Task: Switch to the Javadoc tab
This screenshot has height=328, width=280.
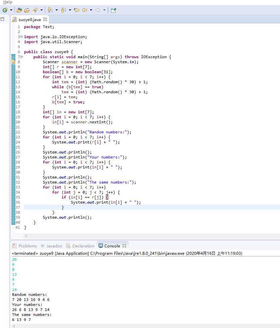Action: tap(52, 246)
